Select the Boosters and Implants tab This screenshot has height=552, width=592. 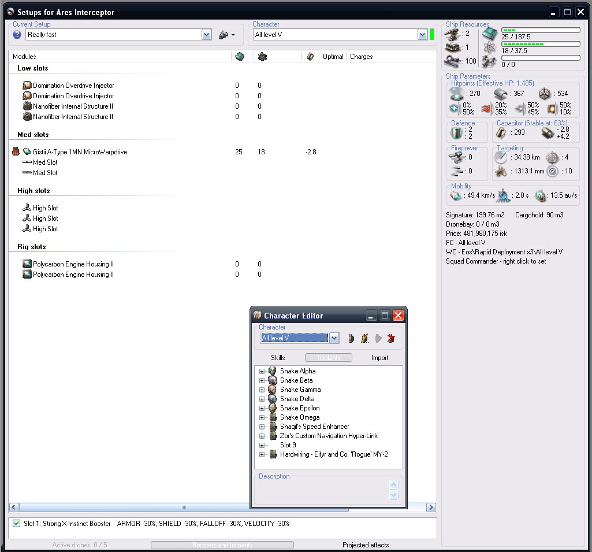coord(222,545)
